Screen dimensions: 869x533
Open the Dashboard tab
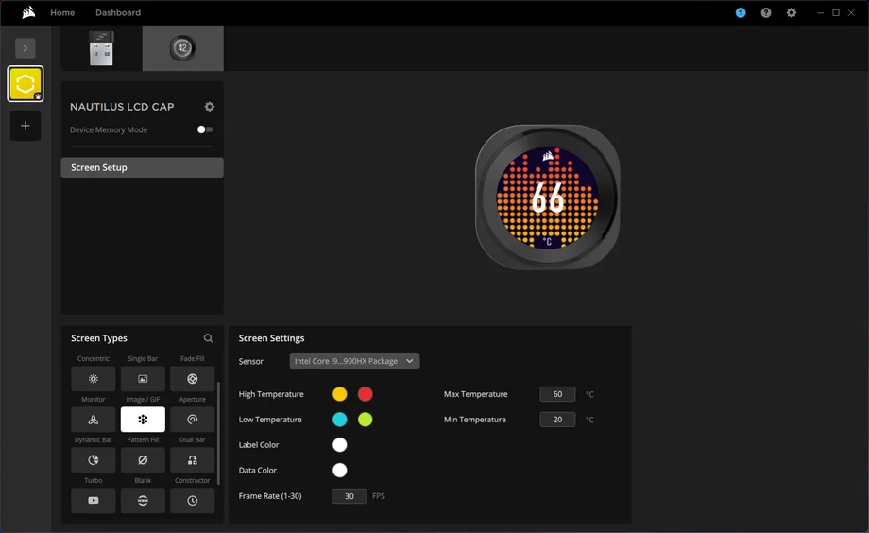[118, 12]
